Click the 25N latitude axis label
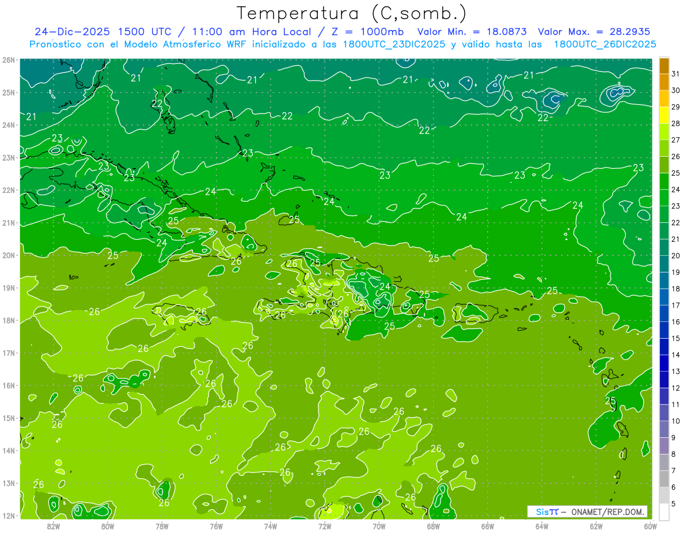 click(x=8, y=92)
